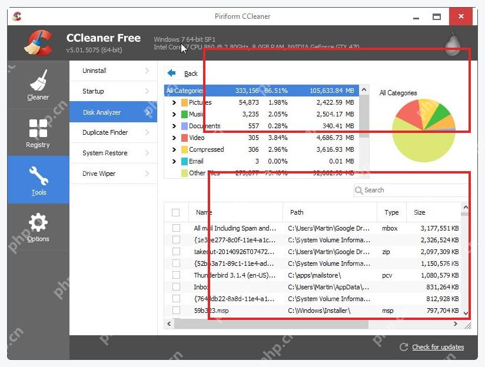Image resolution: width=485 pixels, height=367 pixels.
Task: Click the horizontal scrollbar left arrow
Action: pyautogui.click(x=169, y=323)
